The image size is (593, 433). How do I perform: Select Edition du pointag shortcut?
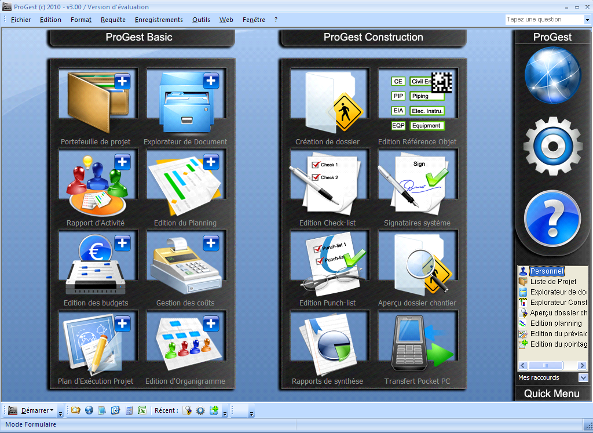[x=553, y=344]
